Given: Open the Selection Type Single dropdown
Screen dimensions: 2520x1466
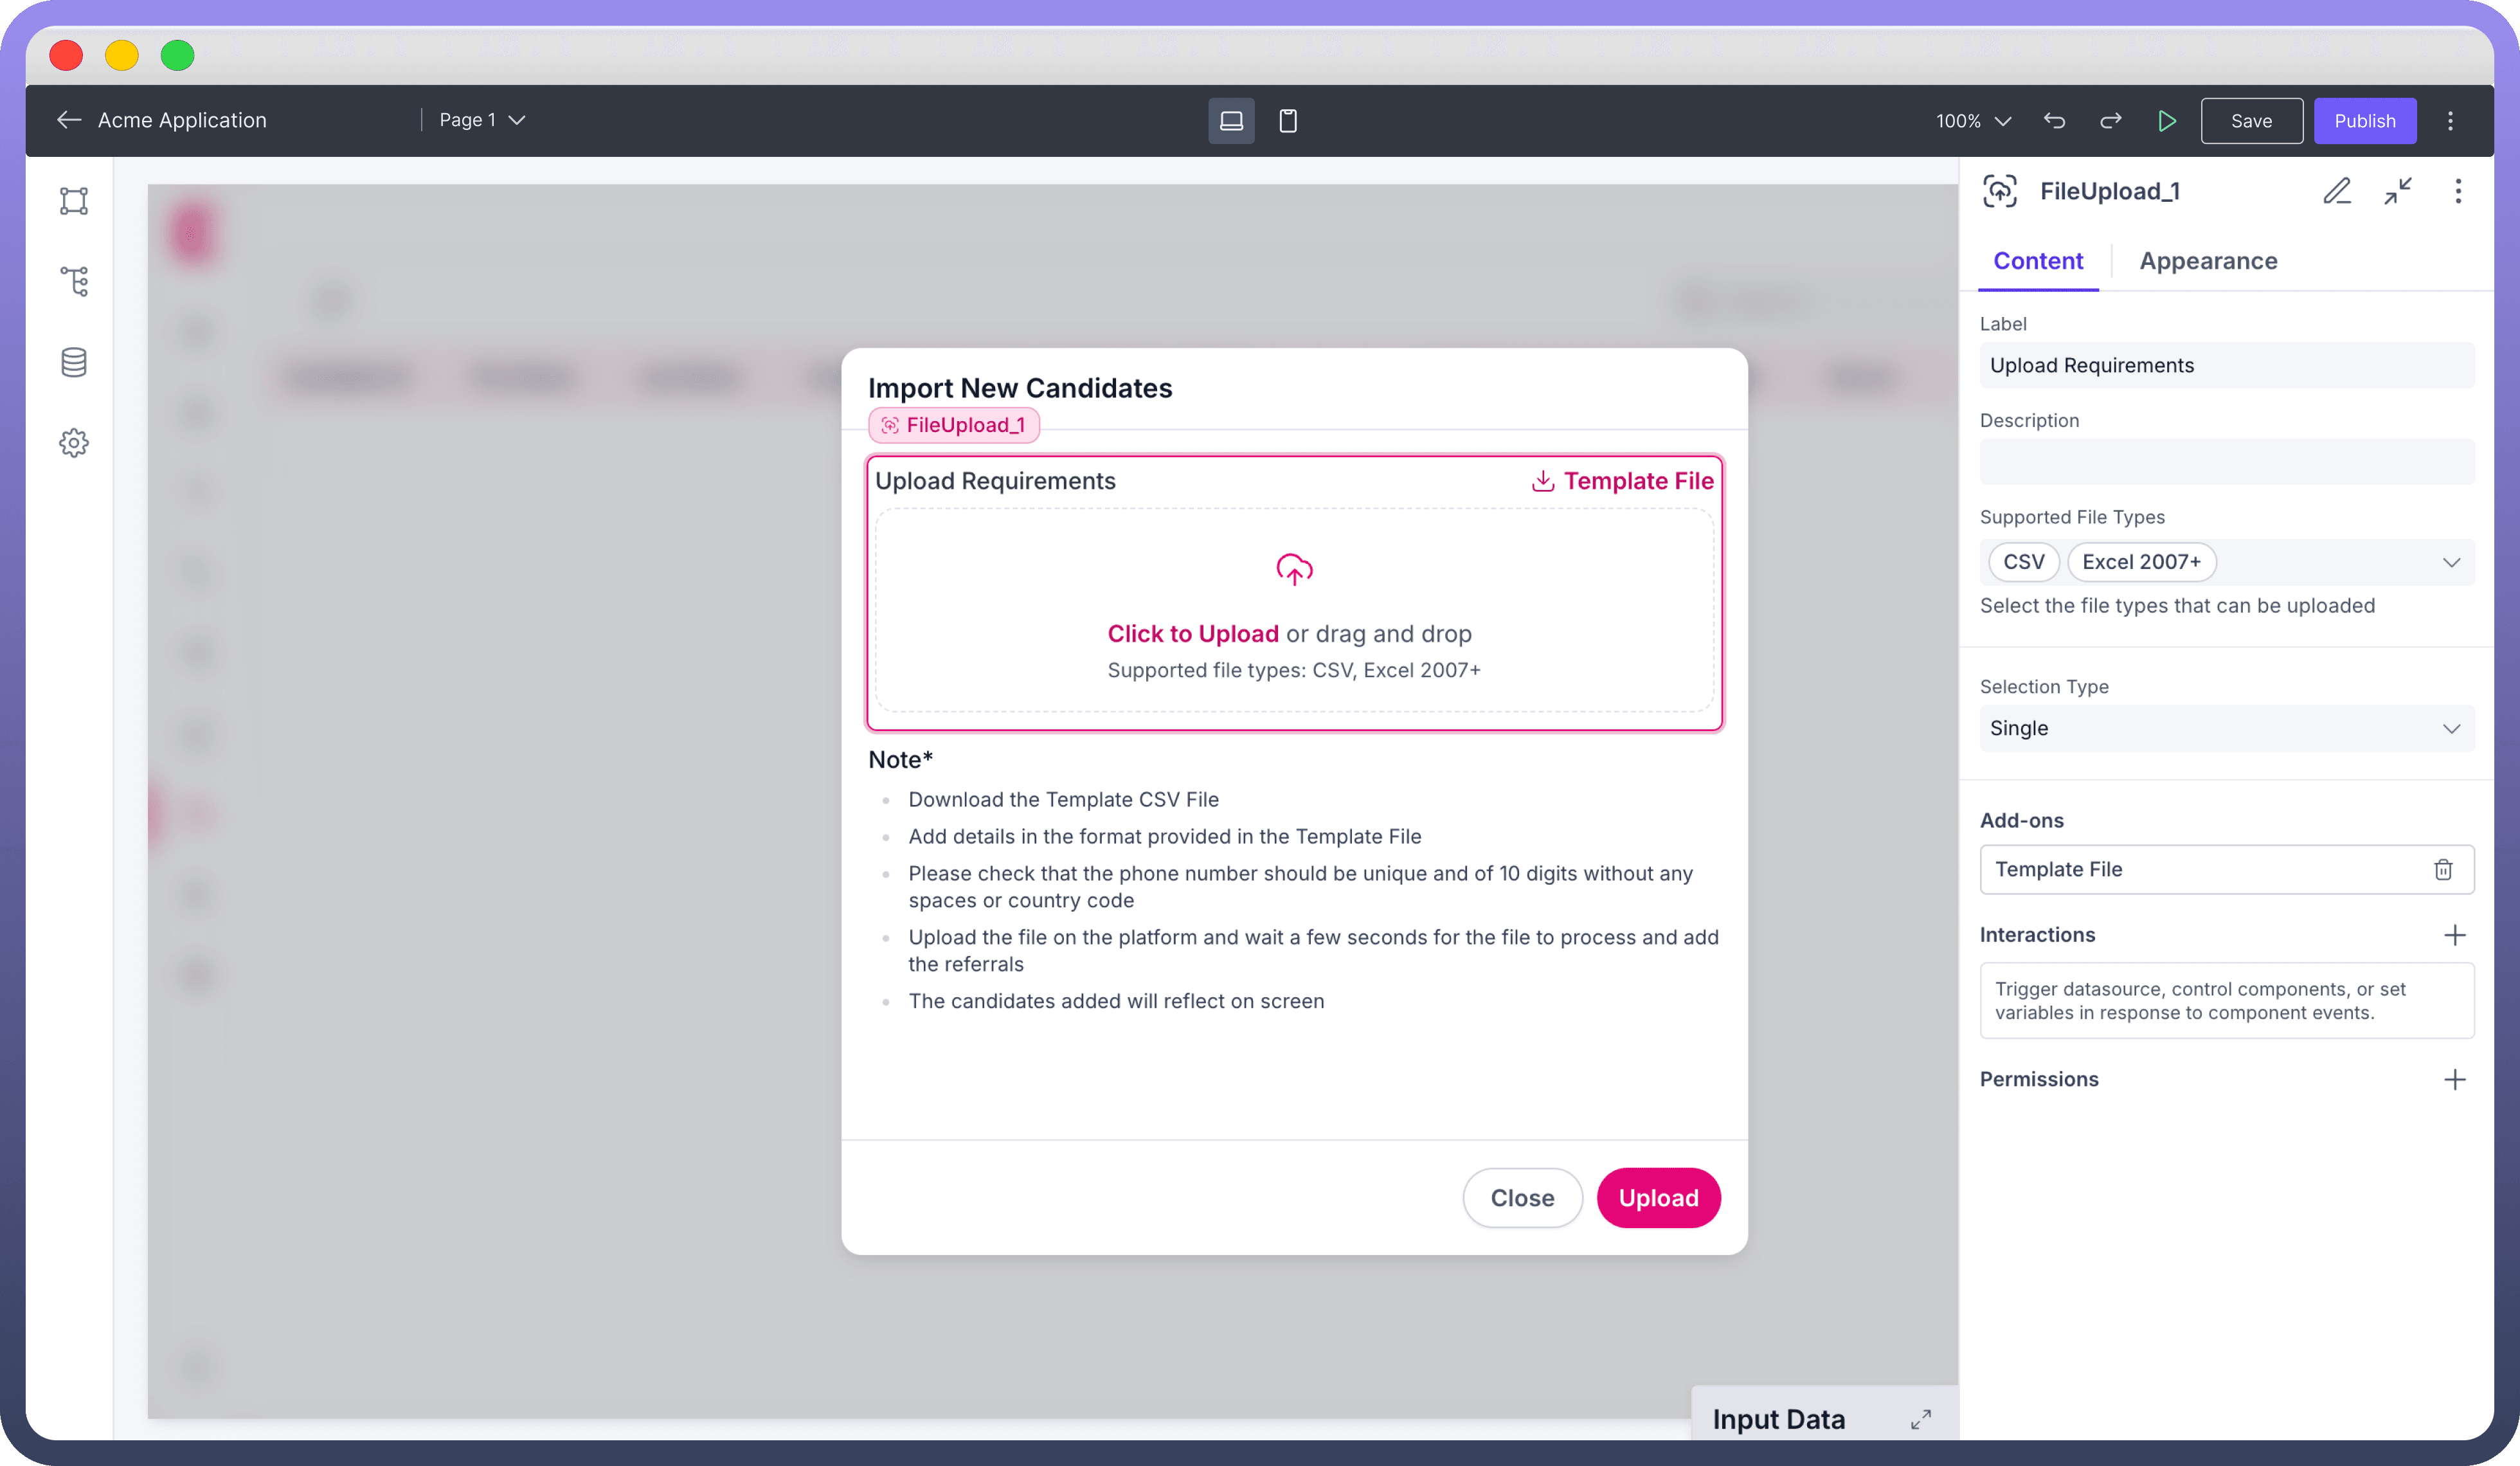Looking at the screenshot, I should pyautogui.click(x=2226, y=728).
